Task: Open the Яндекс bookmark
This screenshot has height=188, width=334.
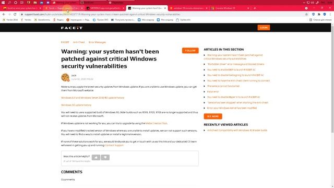Action: [58, 20]
